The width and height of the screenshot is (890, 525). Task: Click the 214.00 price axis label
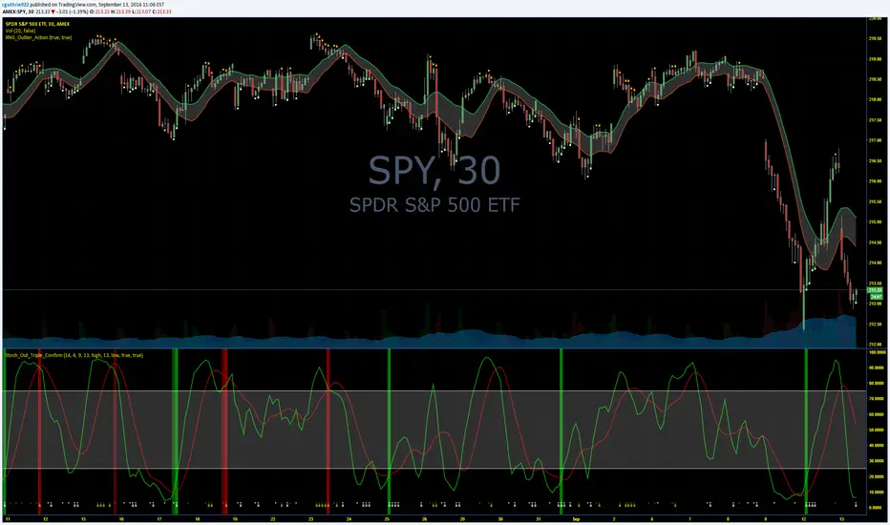pyautogui.click(x=875, y=262)
